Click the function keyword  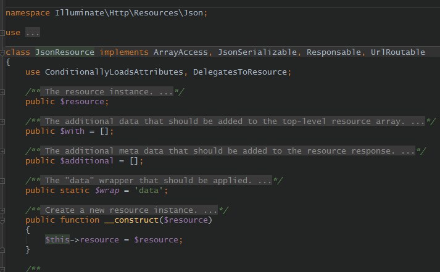pos(80,220)
